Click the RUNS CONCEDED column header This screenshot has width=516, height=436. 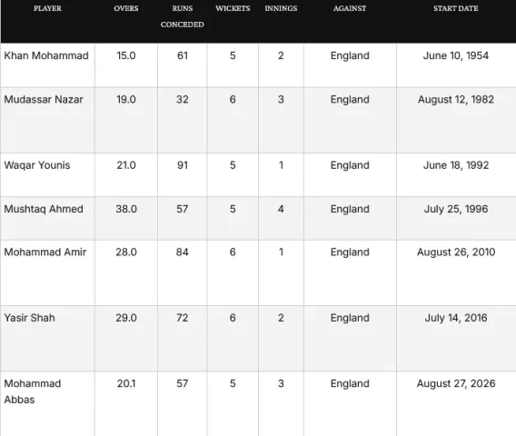[183, 16]
